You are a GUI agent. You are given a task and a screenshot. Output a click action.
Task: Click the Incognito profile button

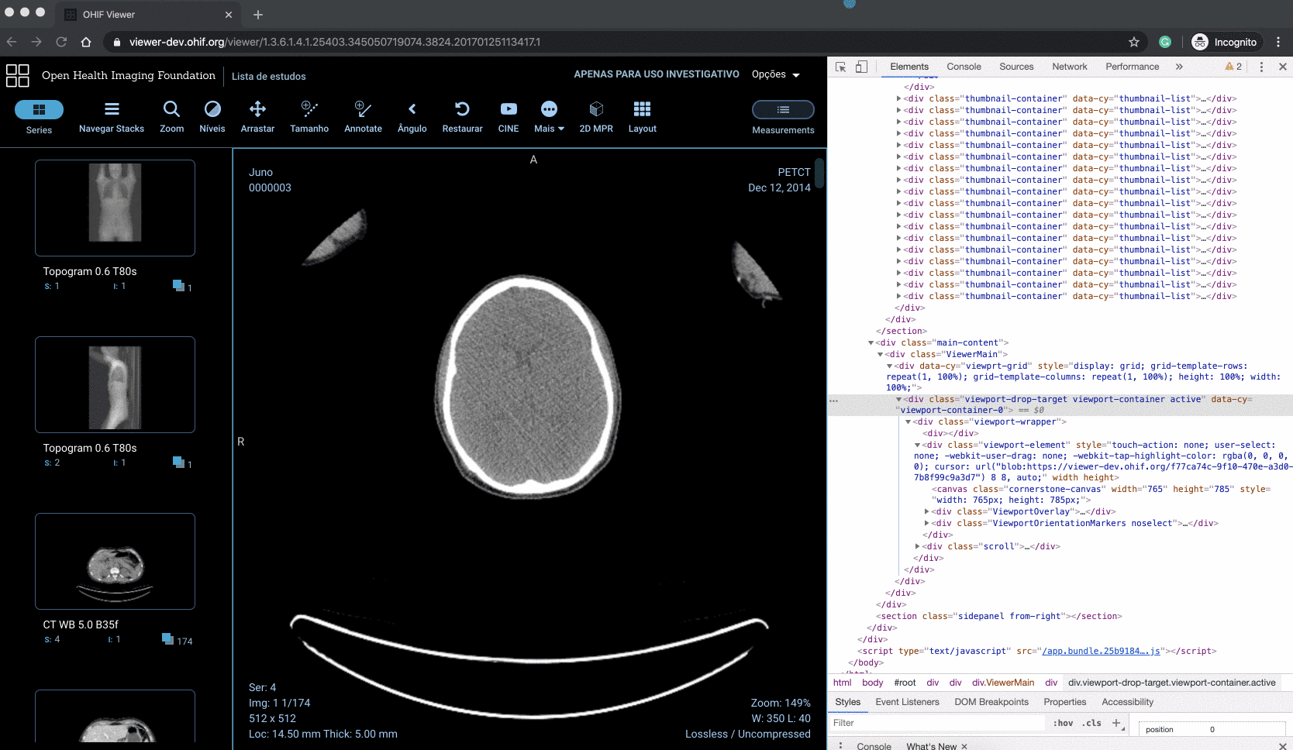1224,42
